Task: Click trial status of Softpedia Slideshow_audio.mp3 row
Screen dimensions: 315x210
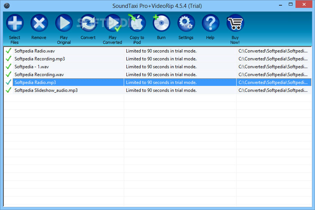Action: point(161,90)
